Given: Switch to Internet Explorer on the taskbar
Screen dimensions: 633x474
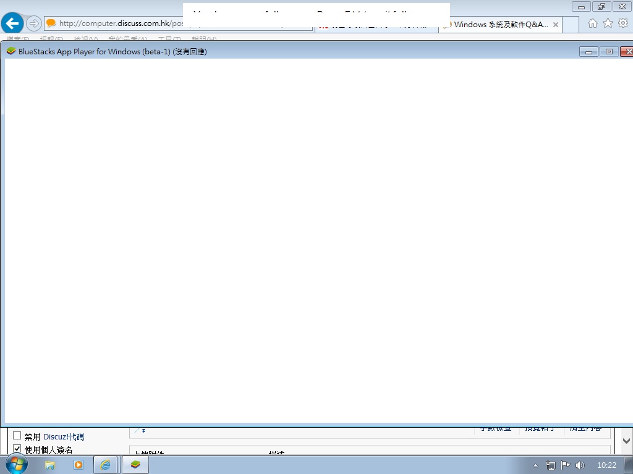Looking at the screenshot, I should pyautogui.click(x=105, y=465).
